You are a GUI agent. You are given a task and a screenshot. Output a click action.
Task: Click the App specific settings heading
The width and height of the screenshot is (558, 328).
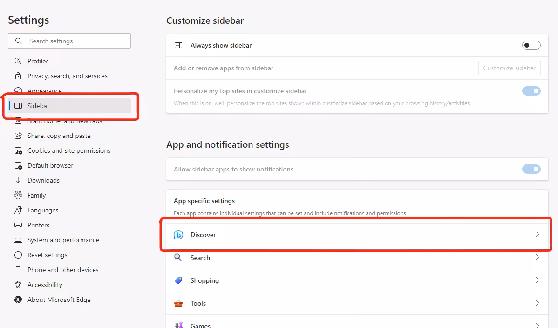tap(204, 201)
